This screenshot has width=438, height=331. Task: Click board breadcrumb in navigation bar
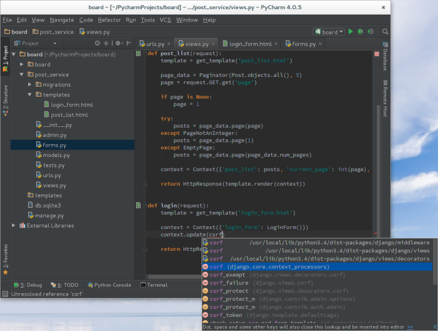tap(16, 32)
